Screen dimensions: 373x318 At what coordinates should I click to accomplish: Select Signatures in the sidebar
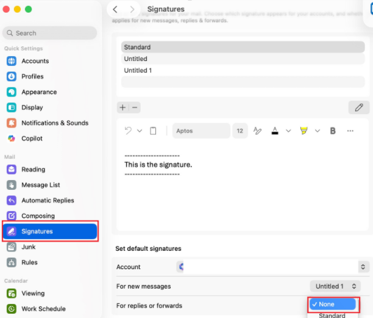(50, 231)
